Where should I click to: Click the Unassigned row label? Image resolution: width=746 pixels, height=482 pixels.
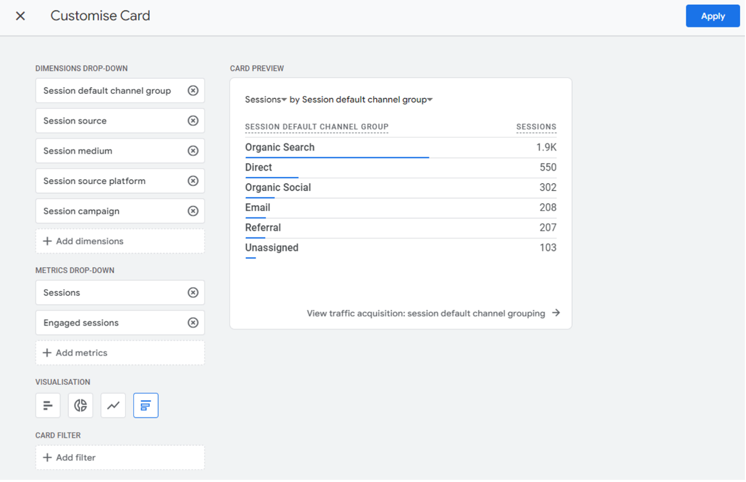[x=272, y=248]
